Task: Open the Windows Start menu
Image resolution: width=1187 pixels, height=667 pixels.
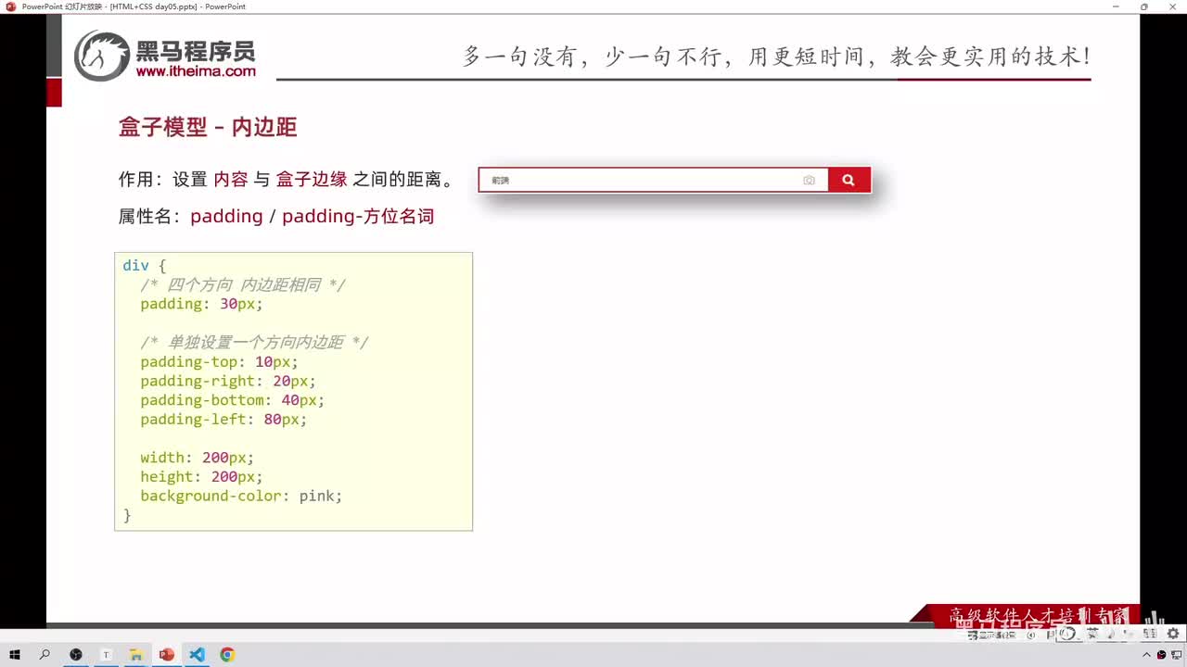Action: click(14, 655)
